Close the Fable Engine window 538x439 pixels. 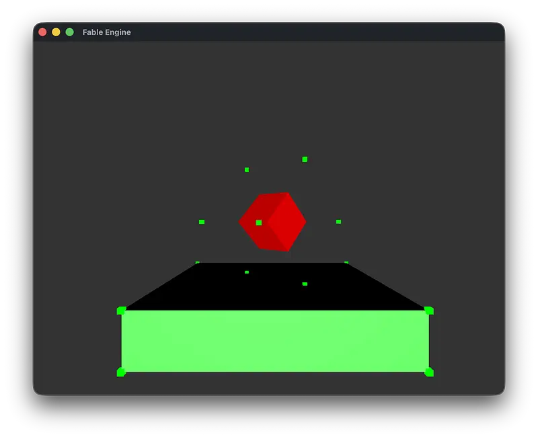(42, 32)
